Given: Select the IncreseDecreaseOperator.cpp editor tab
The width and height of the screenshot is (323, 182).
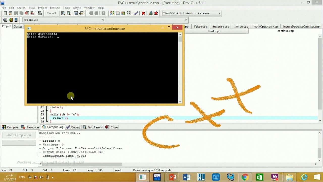Looking at the screenshot, I should 301,26.
